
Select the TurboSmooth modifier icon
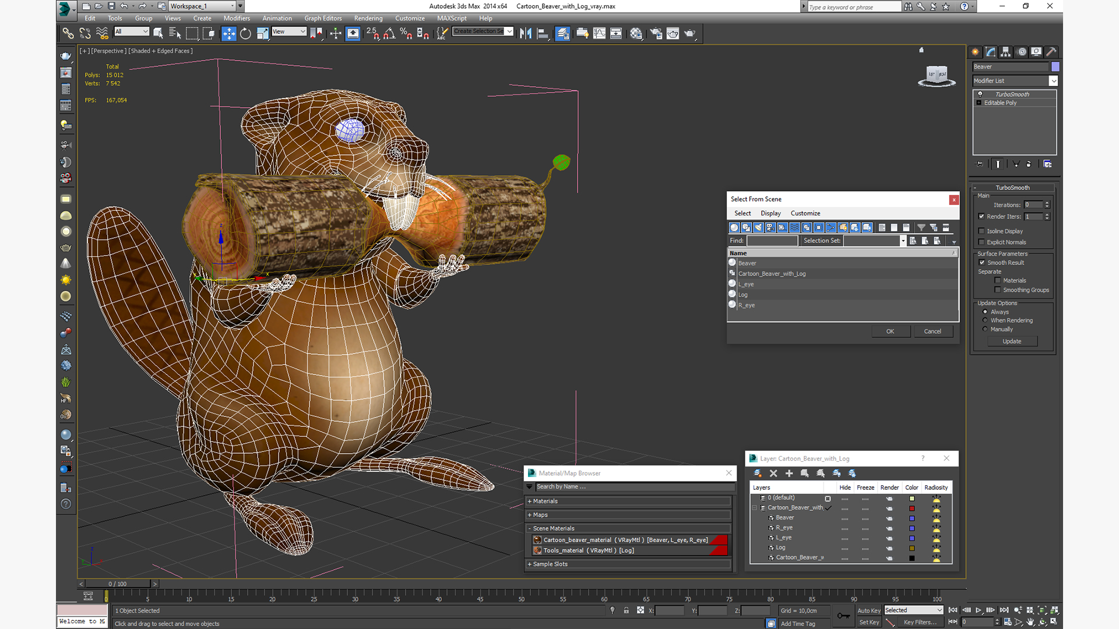981,94
